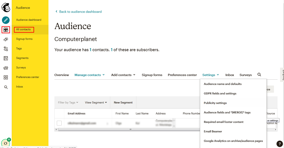Viewport: 284px width, 148px height.
Task: Select GDPR fields and settings option
Action: point(220,94)
